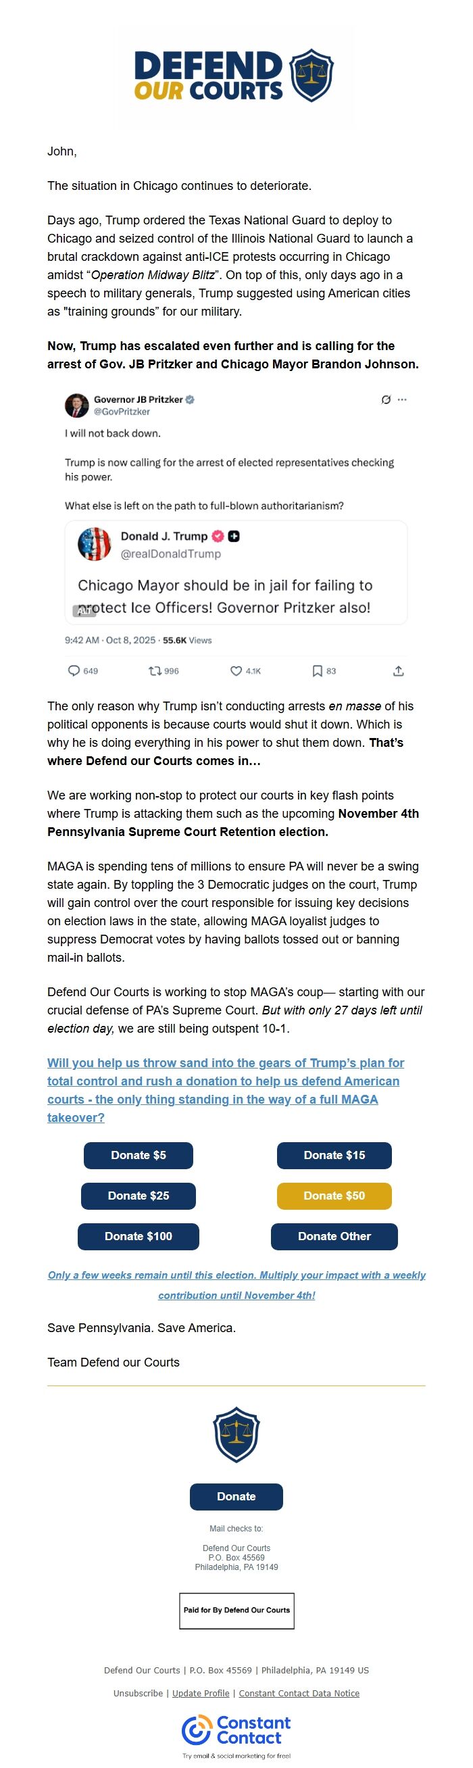Screen dimensions: 473x1768
Task: Click Donald J. Trump's quoted tweet avatar
Action: coord(95,544)
